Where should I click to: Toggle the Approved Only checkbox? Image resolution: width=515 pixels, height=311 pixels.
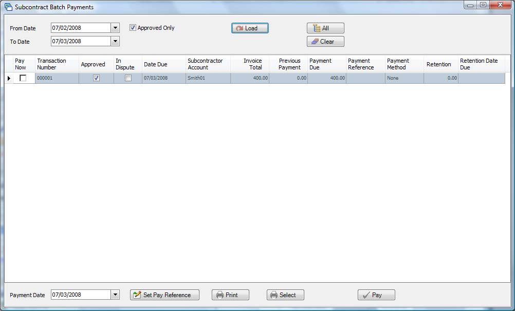point(133,28)
